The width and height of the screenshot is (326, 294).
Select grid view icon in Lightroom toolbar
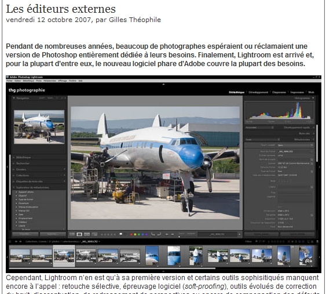coord(72,234)
